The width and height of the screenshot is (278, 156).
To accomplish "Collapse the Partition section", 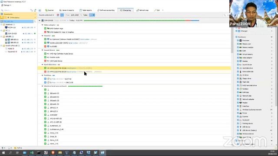I will coord(43,75).
